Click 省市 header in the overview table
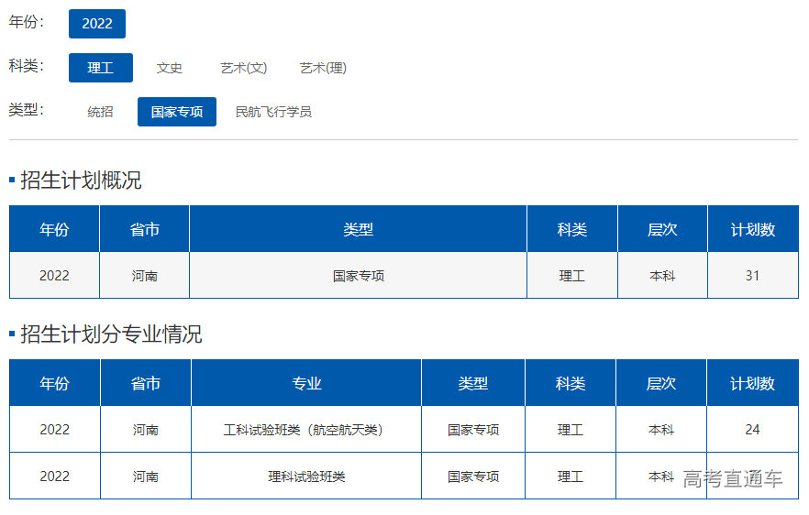 [x=145, y=229]
